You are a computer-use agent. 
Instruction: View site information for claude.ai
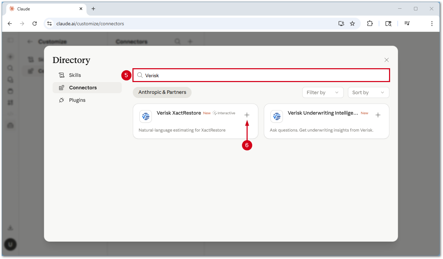click(49, 24)
